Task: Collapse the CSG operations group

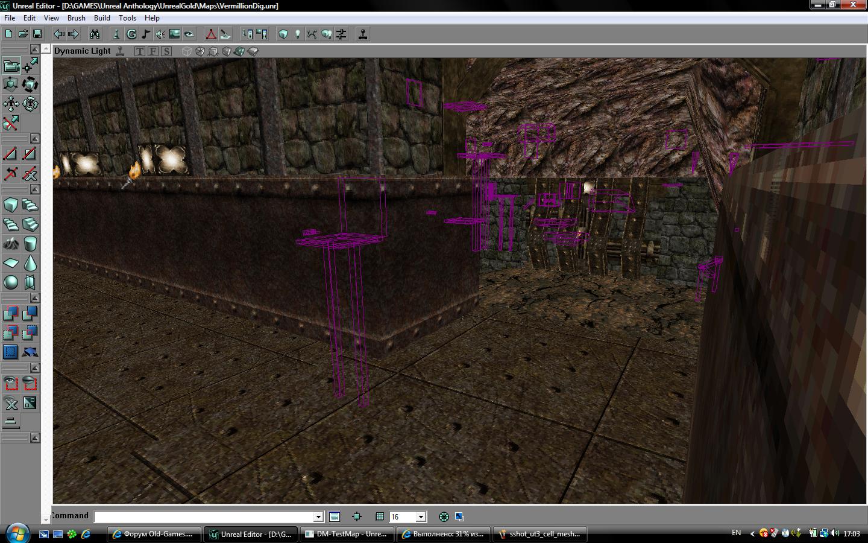Action: pos(35,298)
